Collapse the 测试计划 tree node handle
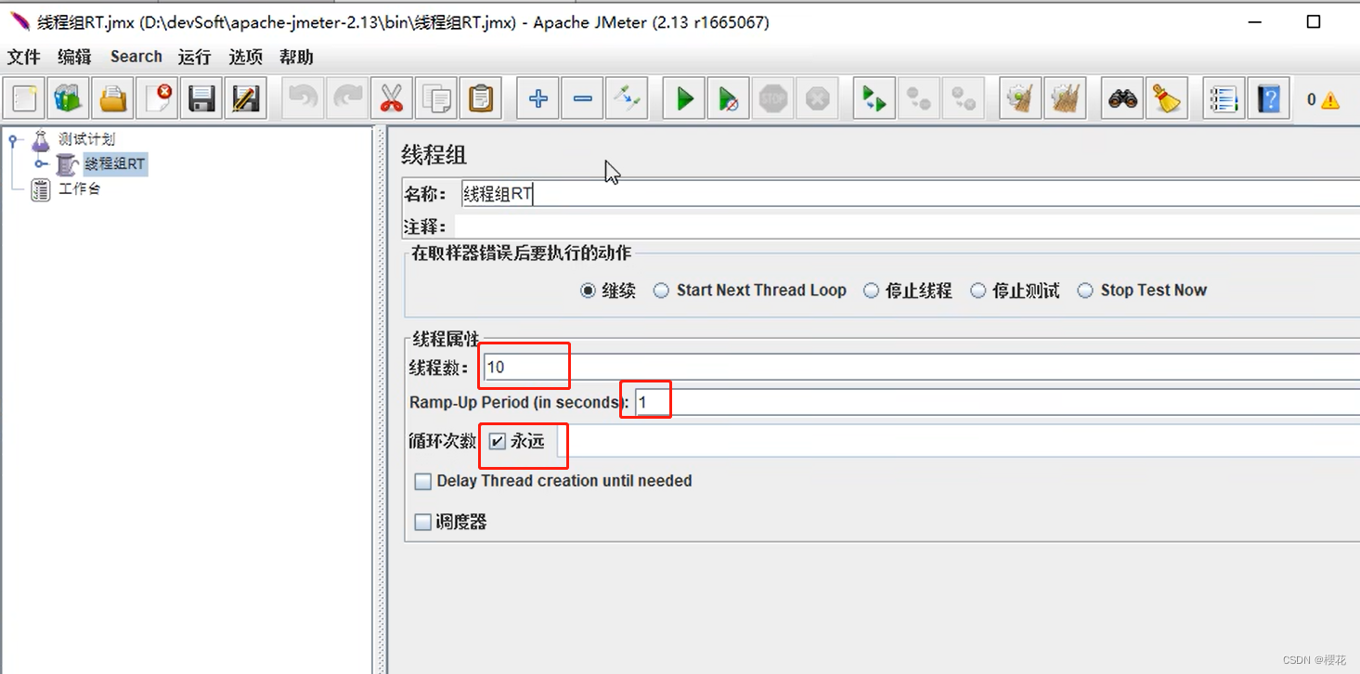Screen dimensions: 1360x674 click(x=13, y=140)
